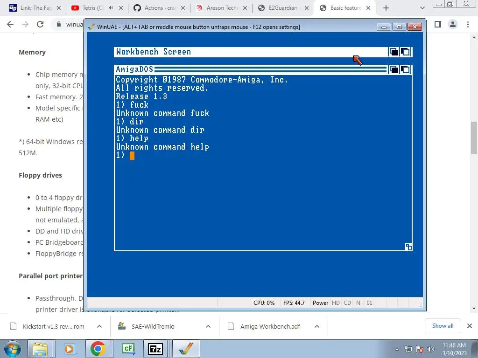This screenshot has height=358, width=478.
Task: Click the HD indicator in status bar
Action: (x=336, y=303)
